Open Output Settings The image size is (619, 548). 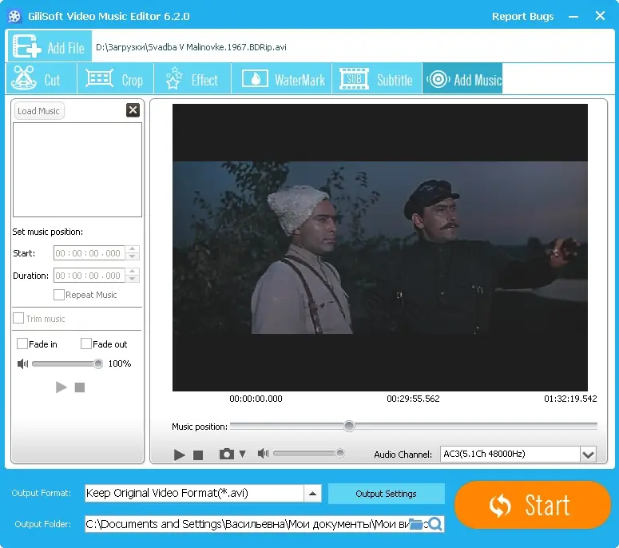(x=386, y=494)
